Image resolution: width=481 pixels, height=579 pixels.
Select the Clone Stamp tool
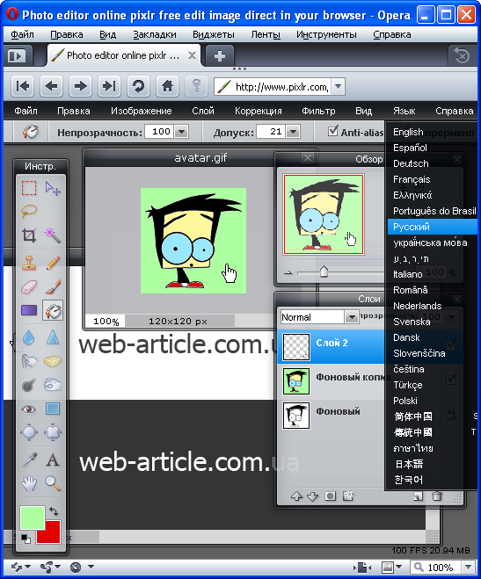click(x=29, y=263)
